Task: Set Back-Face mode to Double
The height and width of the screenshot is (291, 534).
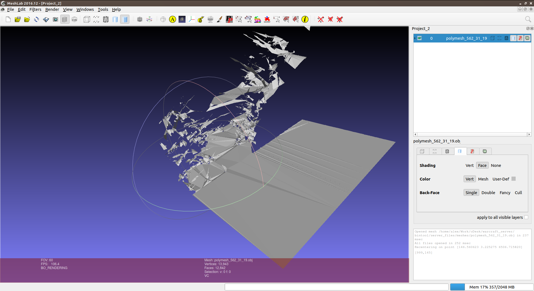Action: [488, 192]
